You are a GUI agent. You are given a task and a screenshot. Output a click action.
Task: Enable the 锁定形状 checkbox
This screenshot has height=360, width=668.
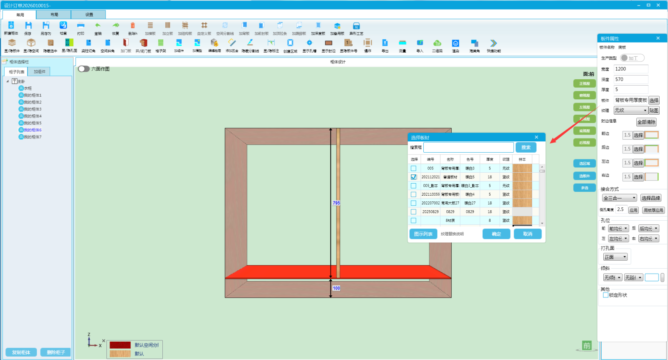[605, 295]
